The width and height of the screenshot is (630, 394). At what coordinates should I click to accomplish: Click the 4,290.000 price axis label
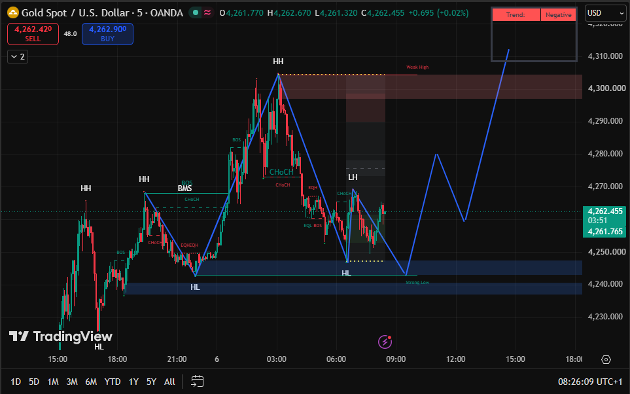tap(607, 121)
